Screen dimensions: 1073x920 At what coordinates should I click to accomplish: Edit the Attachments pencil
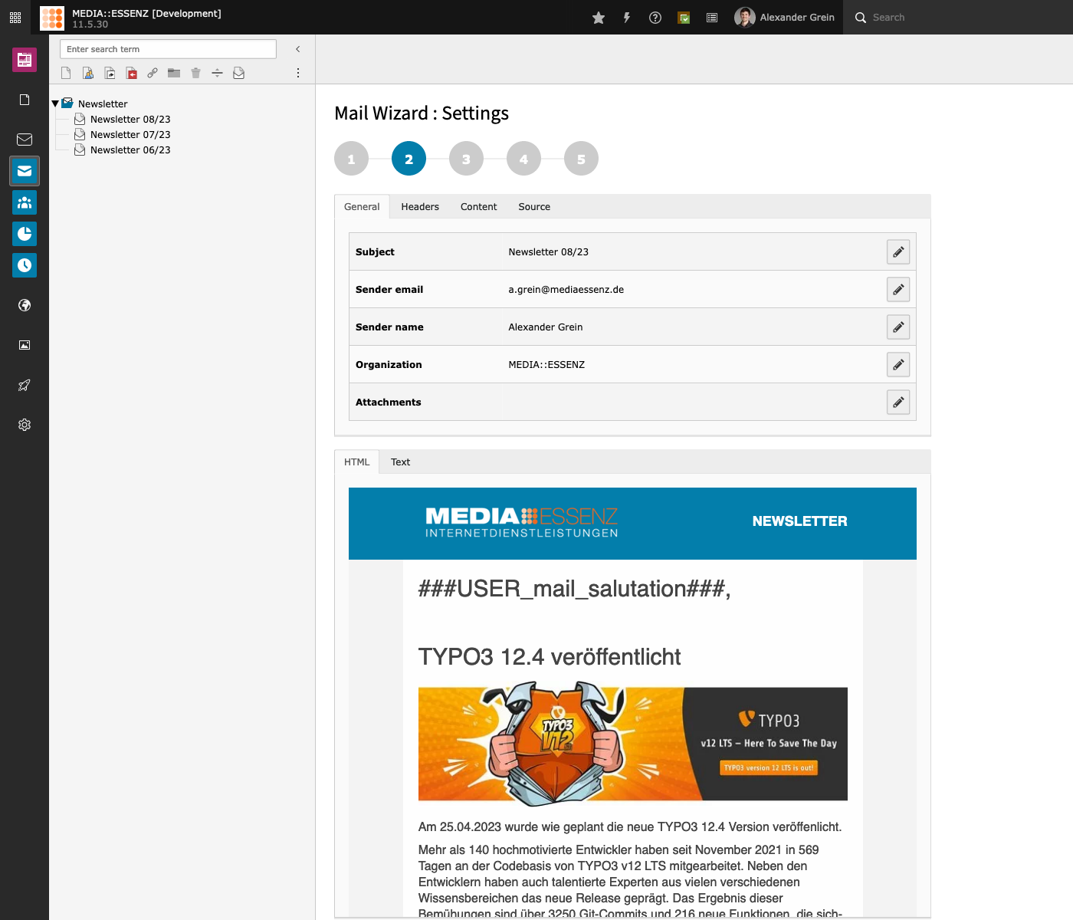coord(898,402)
